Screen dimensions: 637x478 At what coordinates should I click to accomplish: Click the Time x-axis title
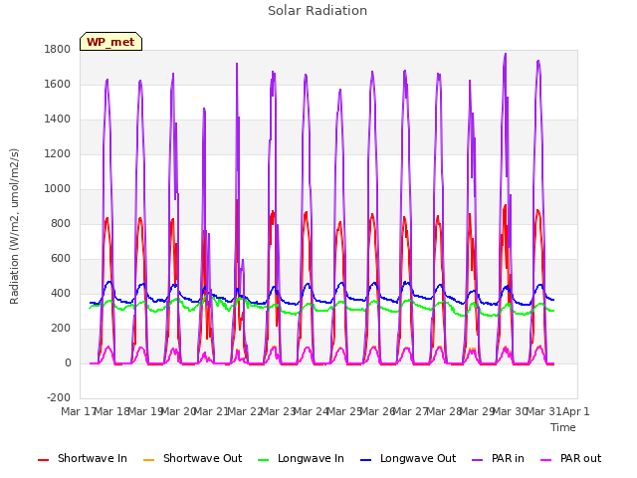pos(563,427)
